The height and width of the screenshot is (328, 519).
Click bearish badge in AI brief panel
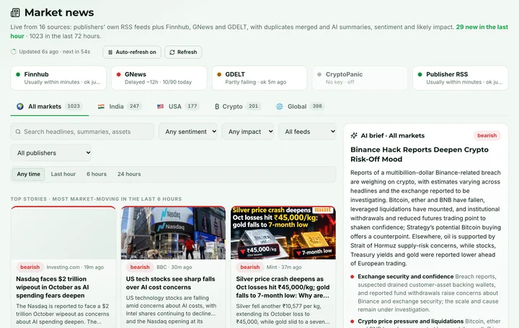point(487,135)
